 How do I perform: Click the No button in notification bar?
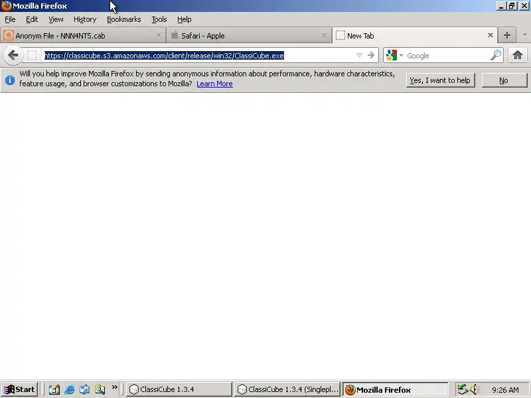tap(504, 80)
